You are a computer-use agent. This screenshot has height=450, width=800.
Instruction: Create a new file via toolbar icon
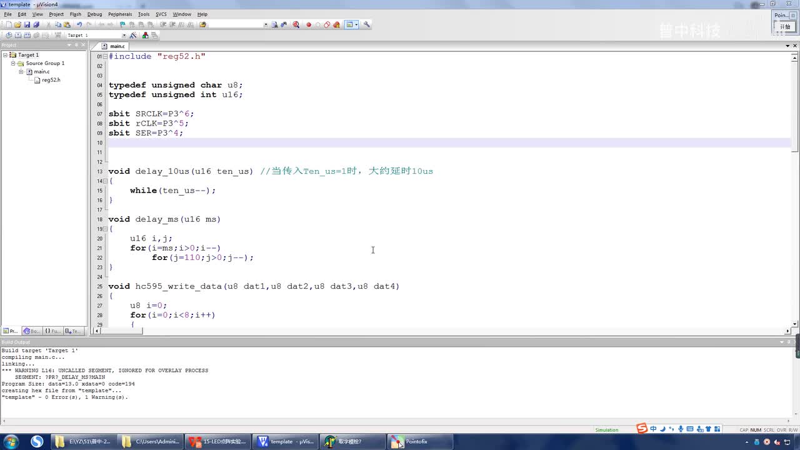8,25
